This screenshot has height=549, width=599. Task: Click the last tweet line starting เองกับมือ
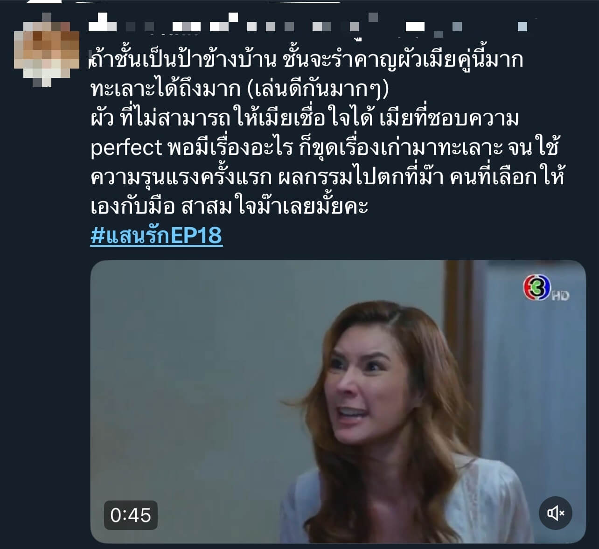(230, 206)
